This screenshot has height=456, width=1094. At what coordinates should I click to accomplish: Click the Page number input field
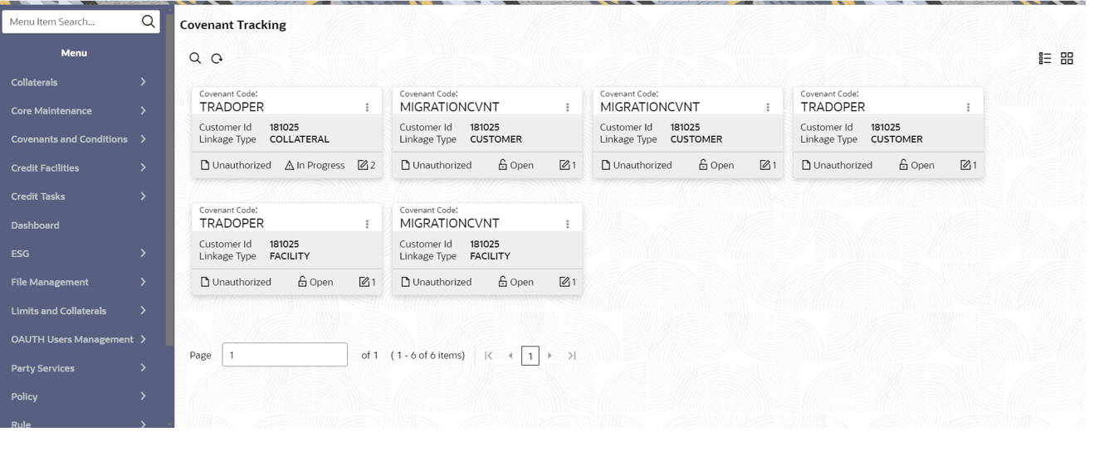coord(284,355)
